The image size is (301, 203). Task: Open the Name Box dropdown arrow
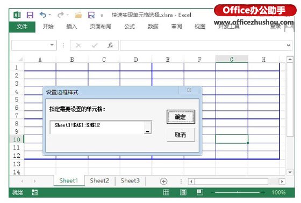coord(52,45)
